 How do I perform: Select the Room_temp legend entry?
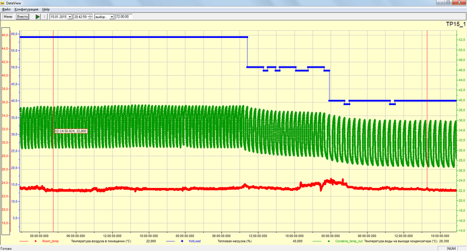tap(50, 240)
